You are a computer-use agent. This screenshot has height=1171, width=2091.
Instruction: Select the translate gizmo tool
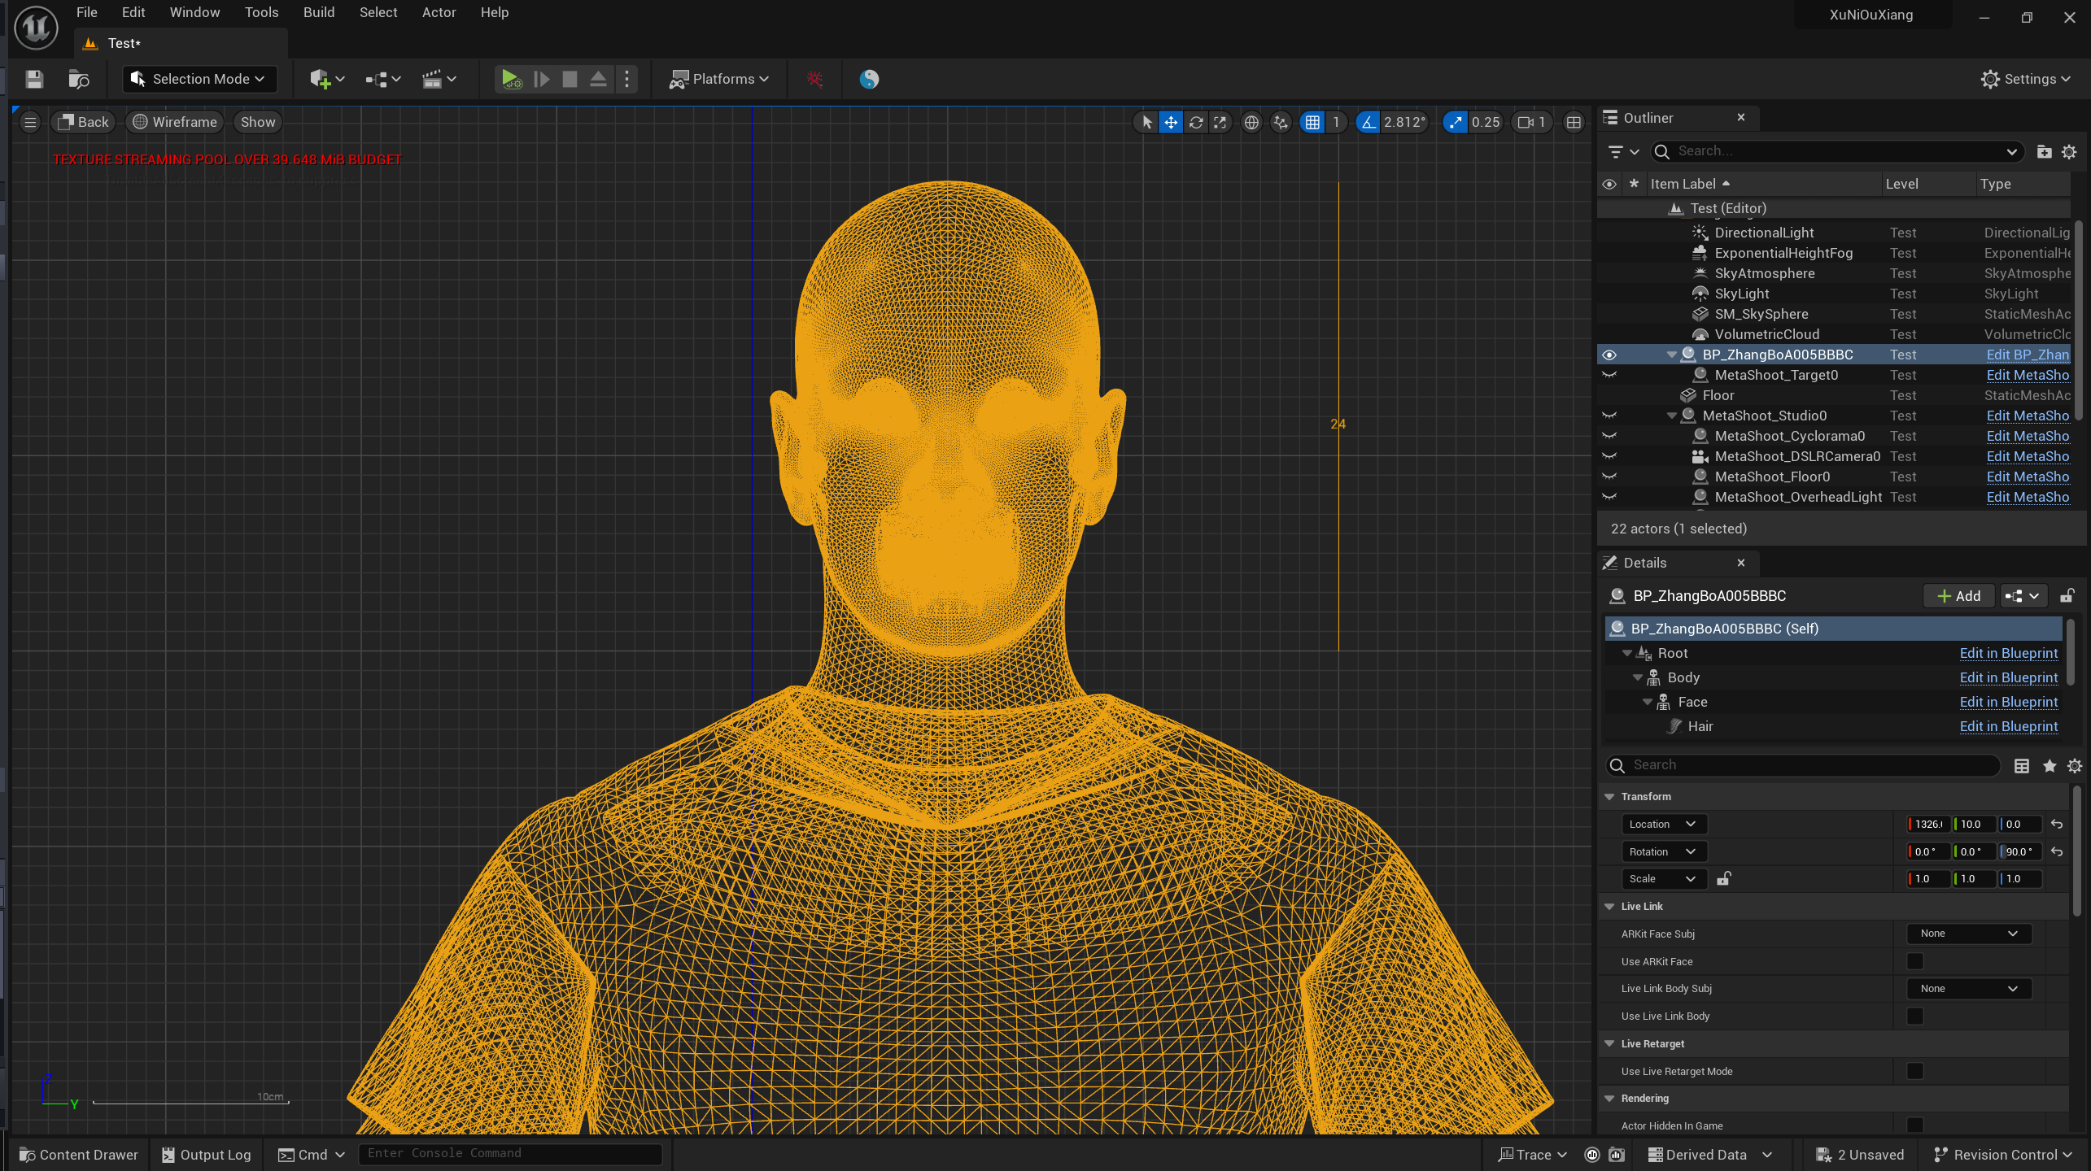1170,122
